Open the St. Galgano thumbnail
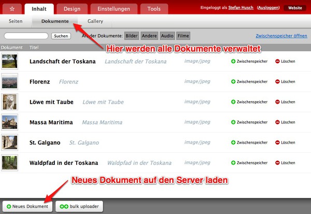 (x=9, y=142)
